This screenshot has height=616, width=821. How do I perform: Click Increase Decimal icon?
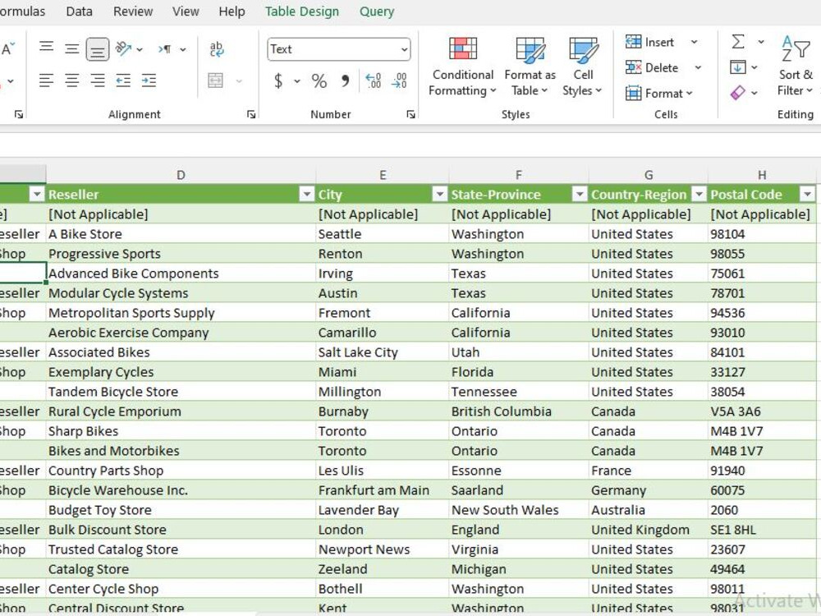(x=374, y=80)
